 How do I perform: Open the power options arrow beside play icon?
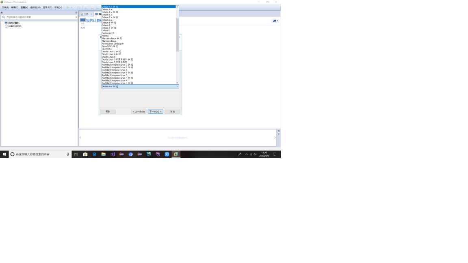tap(71, 7)
